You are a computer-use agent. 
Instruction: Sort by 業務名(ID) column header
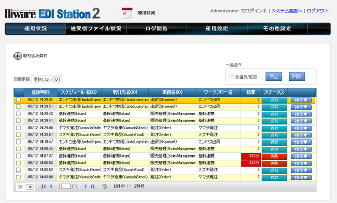[173, 92]
